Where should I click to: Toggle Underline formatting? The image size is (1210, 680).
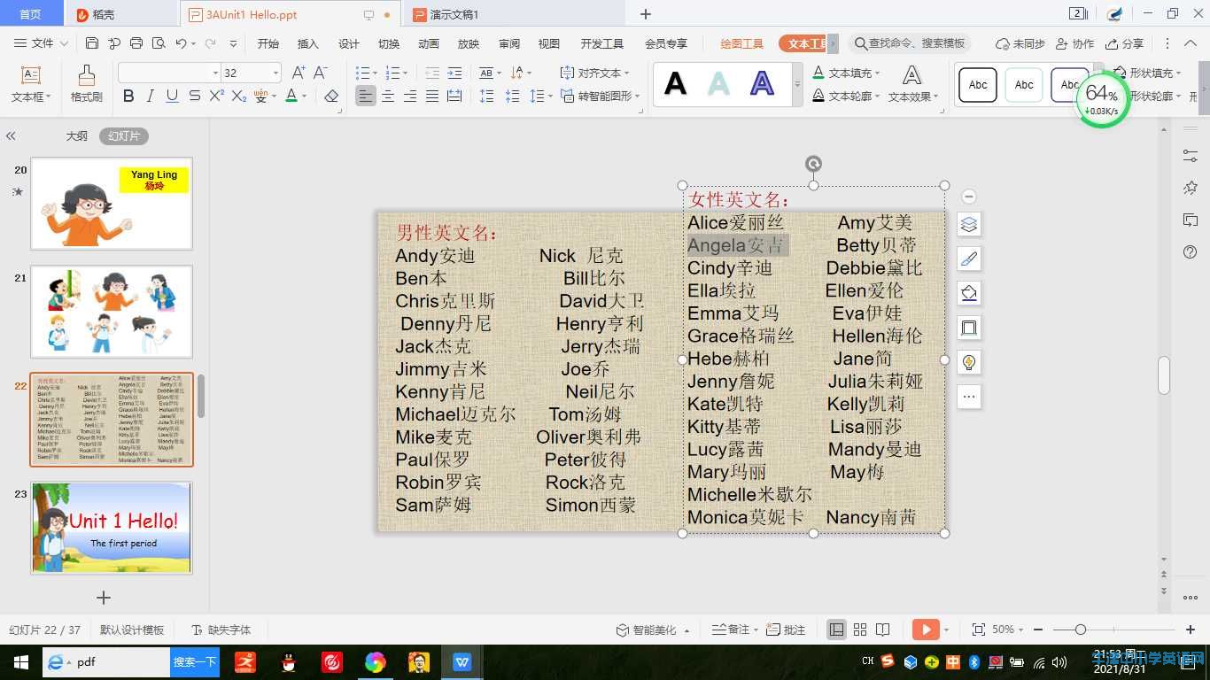[172, 96]
